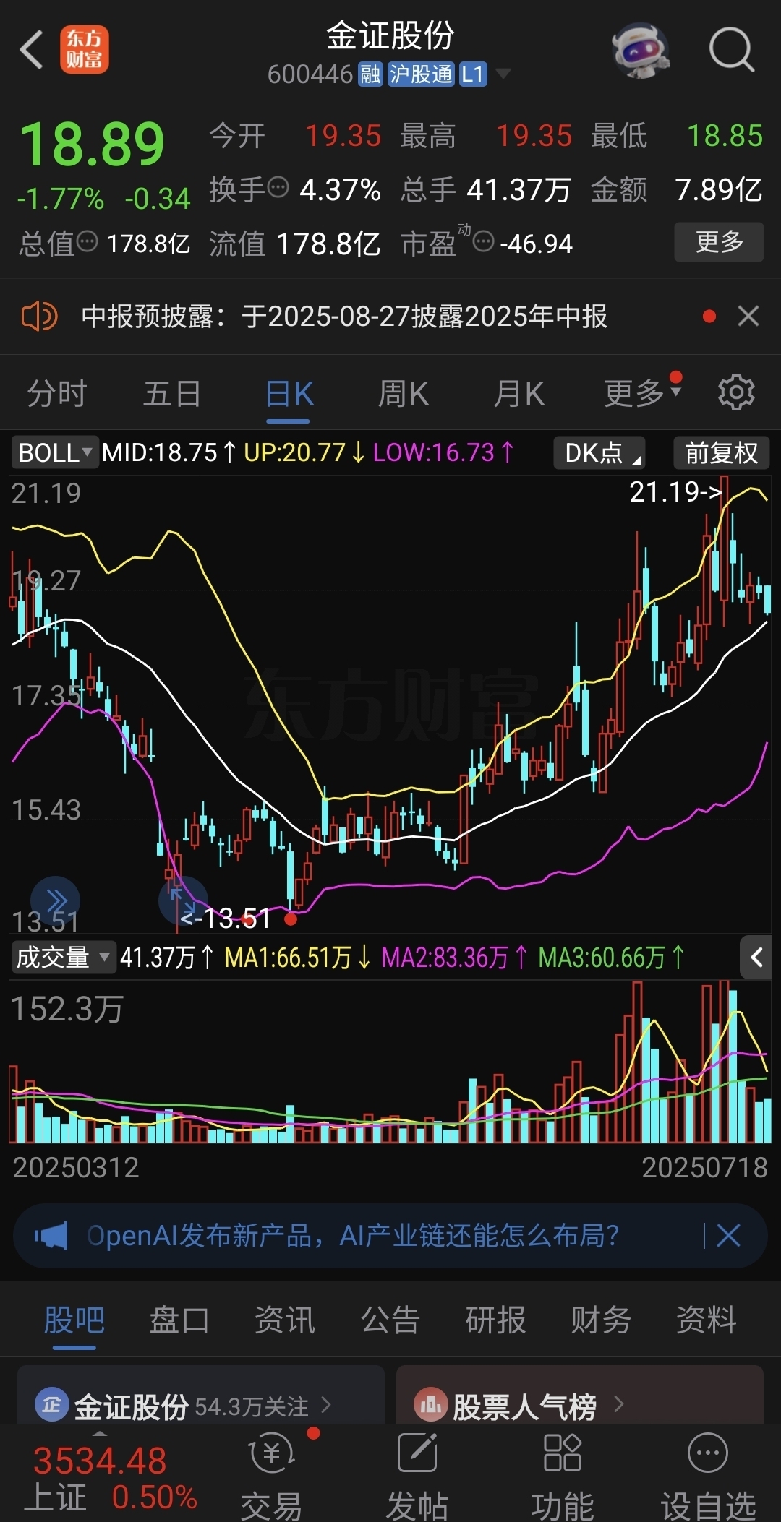Dismiss the 中报预披露 notice
This screenshot has width=781, height=1522.
748,316
